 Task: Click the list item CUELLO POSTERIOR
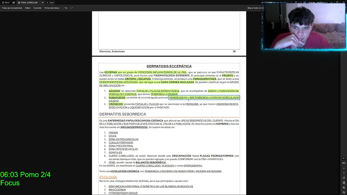(x=121, y=142)
